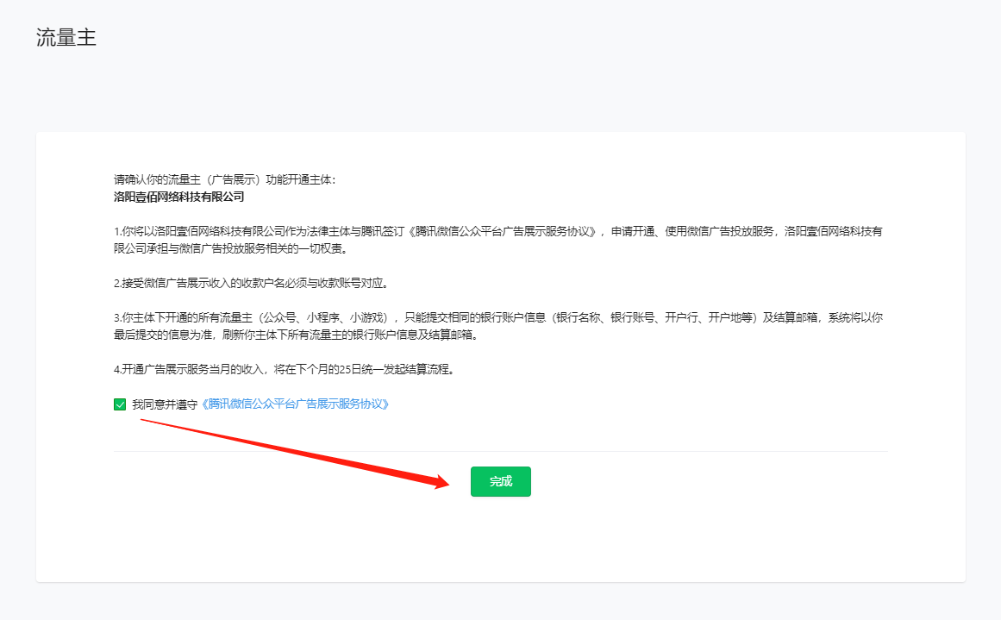Click the paragraph beginning 1.你将以洛阳壹佰网络科技有限公司
This screenshot has width=1001, height=620.
498,240
